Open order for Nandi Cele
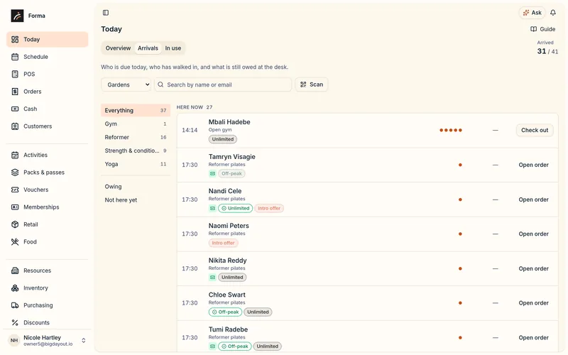Screen dimensions: 568x355 [x=533, y=200]
